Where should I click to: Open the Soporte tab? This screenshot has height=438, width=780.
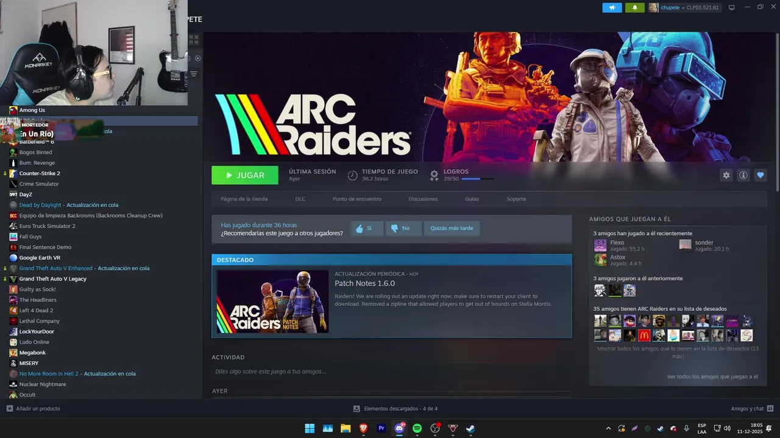pyautogui.click(x=516, y=199)
